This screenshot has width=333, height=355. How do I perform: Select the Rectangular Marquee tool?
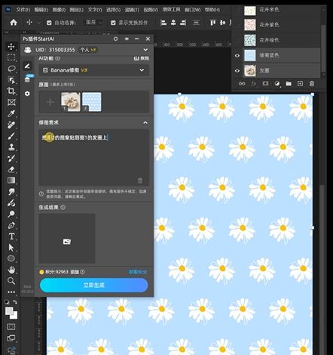click(11, 57)
